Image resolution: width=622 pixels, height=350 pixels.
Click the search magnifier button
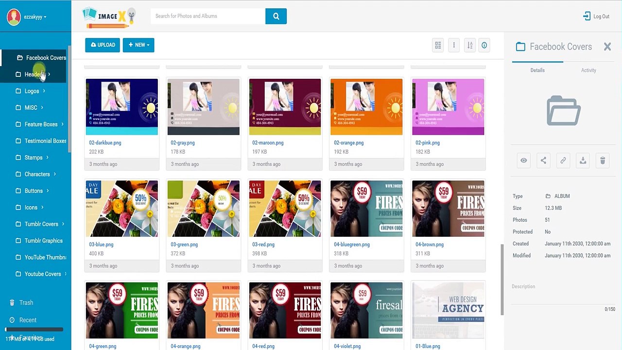pyautogui.click(x=276, y=16)
